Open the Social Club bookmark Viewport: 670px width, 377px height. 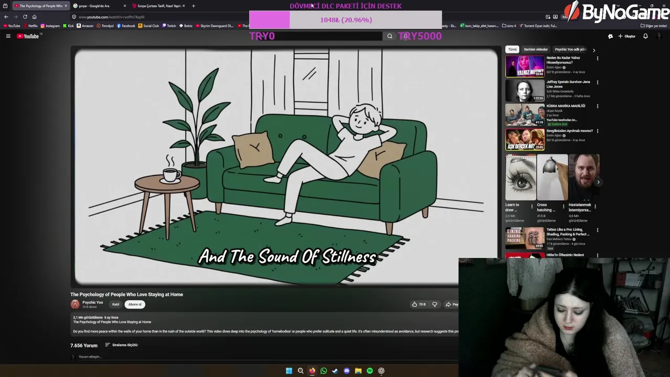pyautogui.click(x=149, y=26)
